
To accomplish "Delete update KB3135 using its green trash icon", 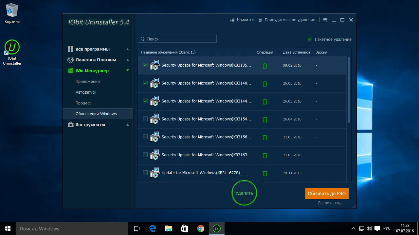I will [265, 65].
